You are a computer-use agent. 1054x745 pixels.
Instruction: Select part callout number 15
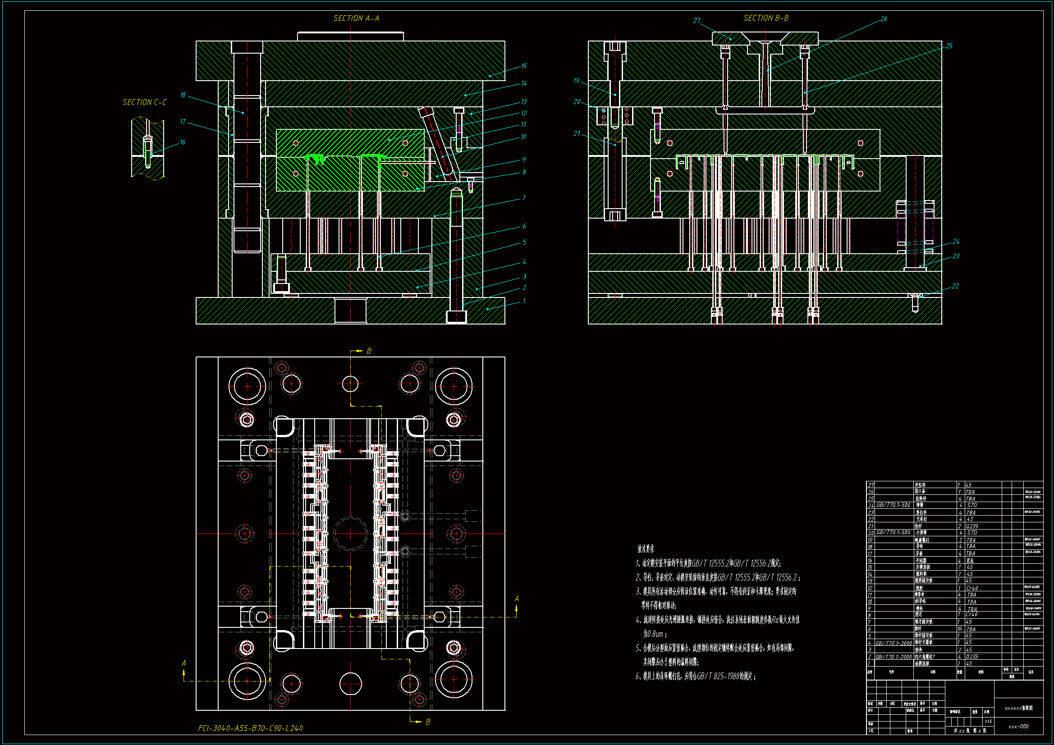coord(524,66)
